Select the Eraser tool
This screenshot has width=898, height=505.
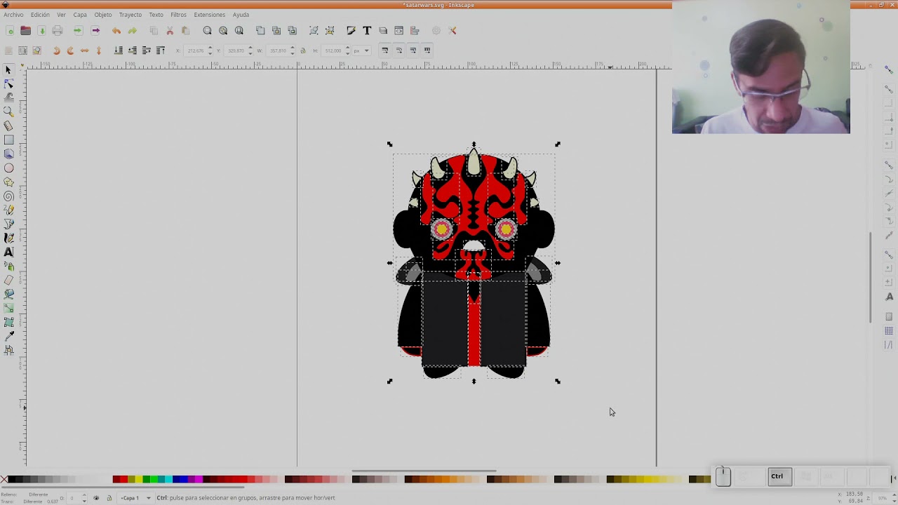click(8, 281)
